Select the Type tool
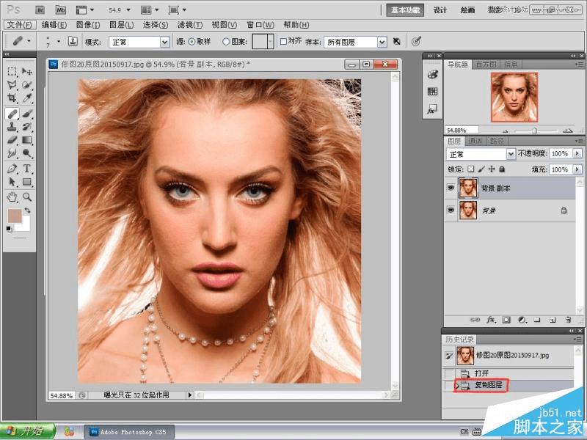587x440 pixels. (27, 169)
